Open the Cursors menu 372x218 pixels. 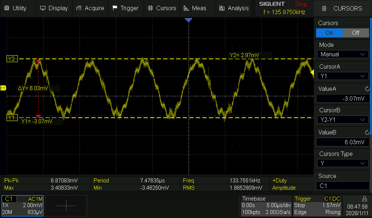coord(162,8)
